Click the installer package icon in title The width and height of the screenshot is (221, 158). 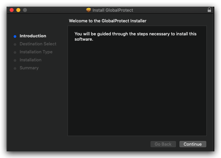[x=89, y=10]
